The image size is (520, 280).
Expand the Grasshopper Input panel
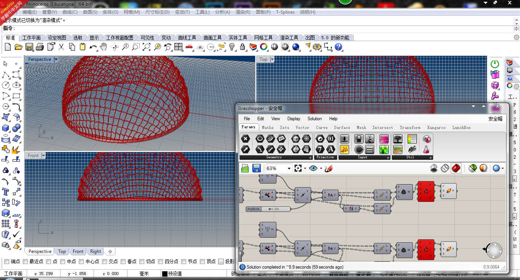388,157
